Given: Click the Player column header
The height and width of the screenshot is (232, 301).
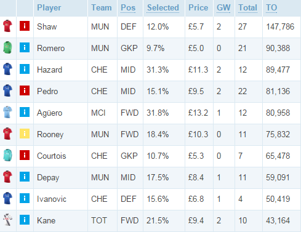Looking at the screenshot, I should pyautogui.click(x=49, y=8).
